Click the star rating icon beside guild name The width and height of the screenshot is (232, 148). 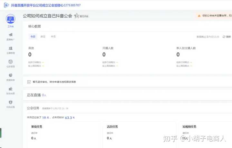pyautogui.click(x=76, y=15)
